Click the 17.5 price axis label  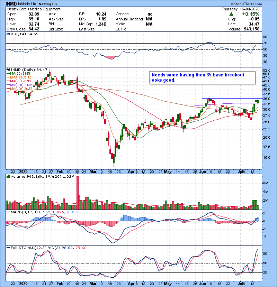pyautogui.click(x=267, y=147)
